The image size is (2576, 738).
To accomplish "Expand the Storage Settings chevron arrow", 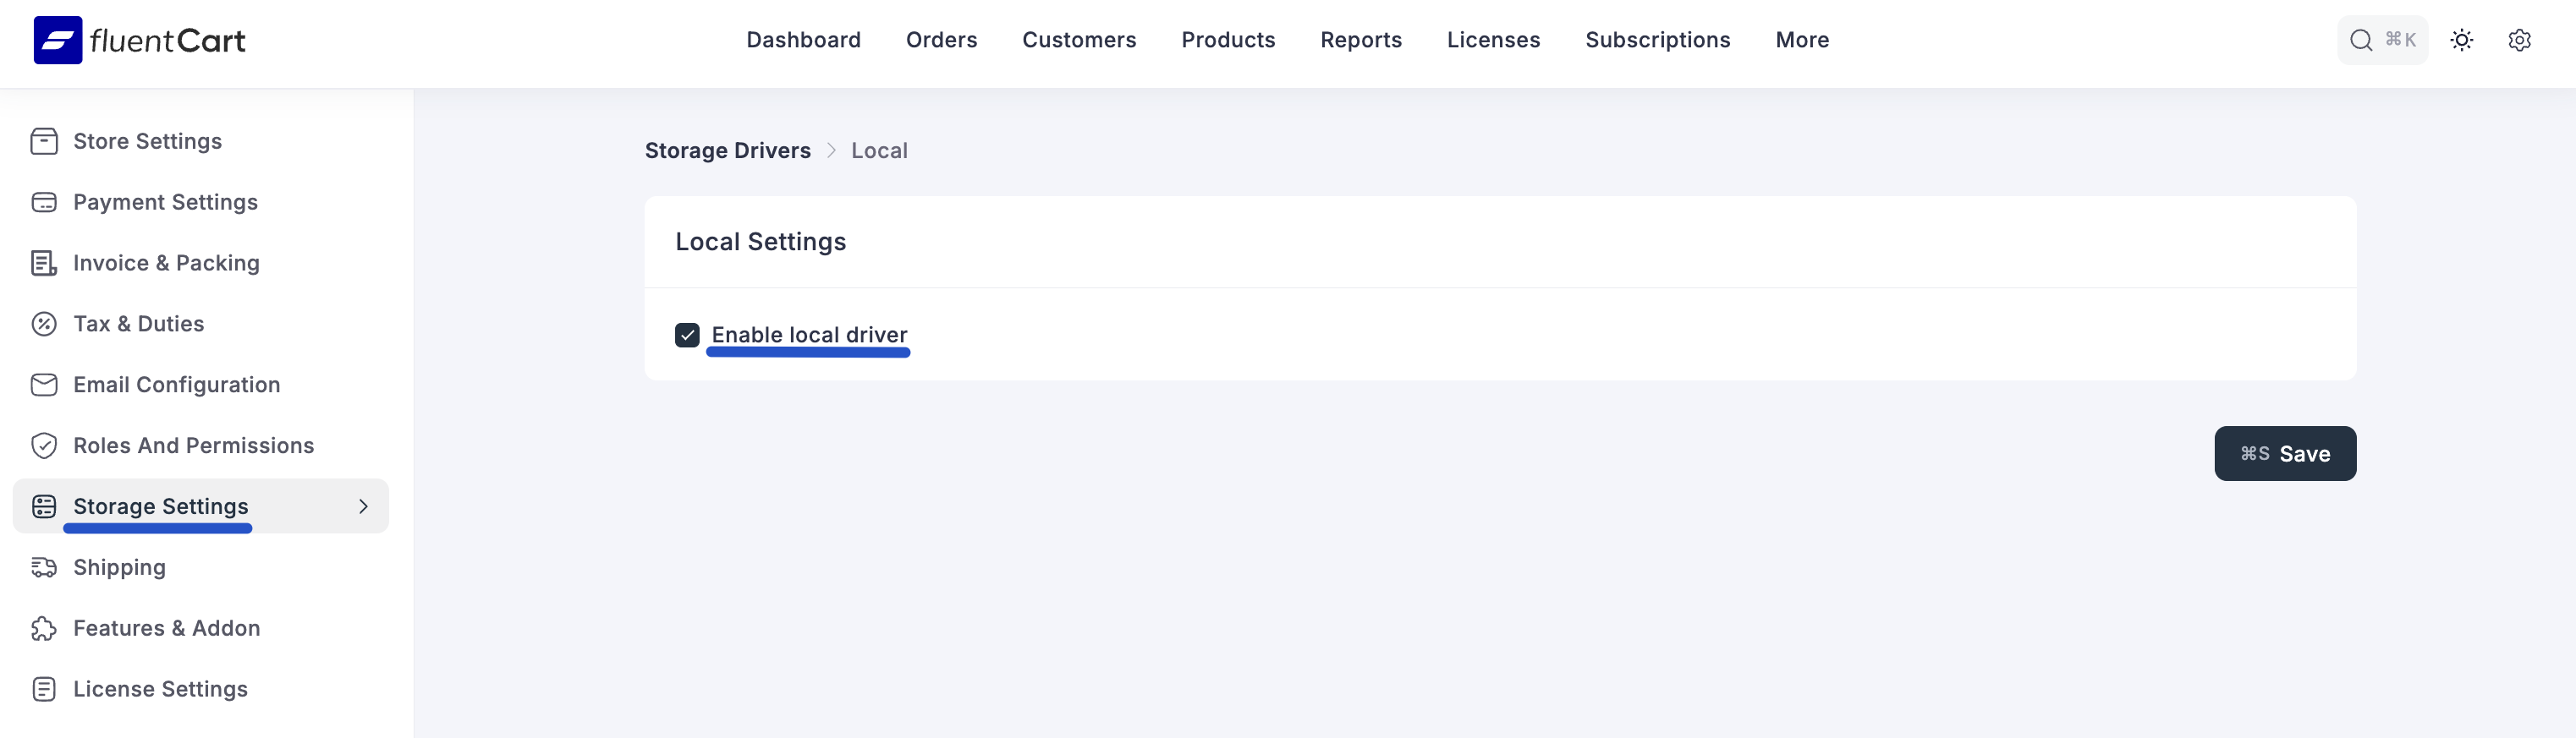I will tap(363, 507).
